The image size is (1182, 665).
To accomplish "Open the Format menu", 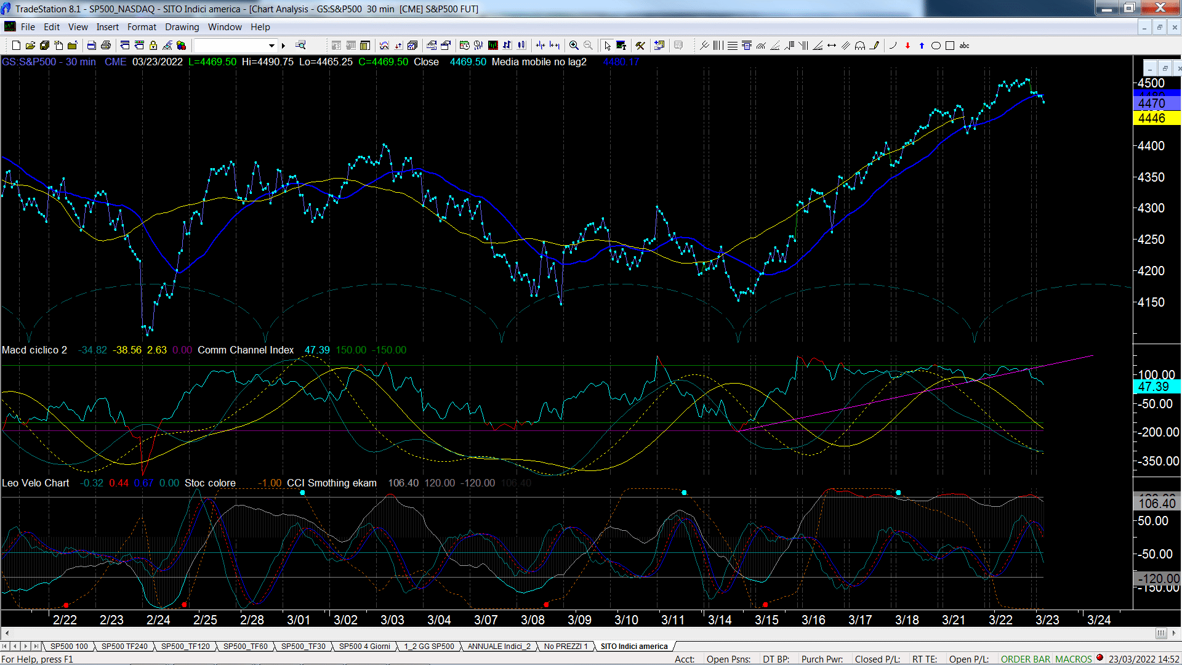I will [142, 27].
